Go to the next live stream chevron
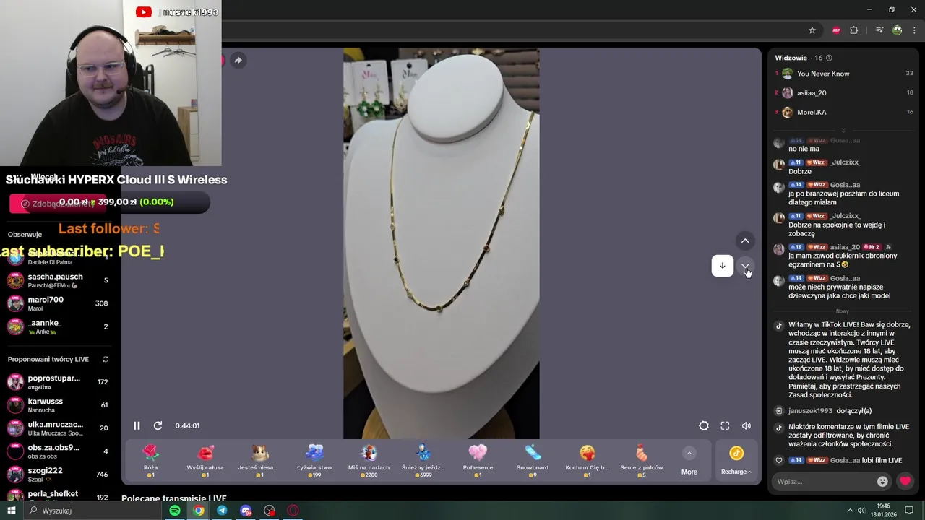The width and height of the screenshot is (925, 520). 745,266
